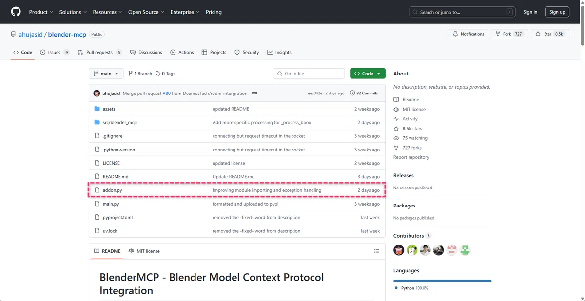The width and height of the screenshot is (585, 301).
Task: Click the Sign in link
Action: tap(530, 12)
